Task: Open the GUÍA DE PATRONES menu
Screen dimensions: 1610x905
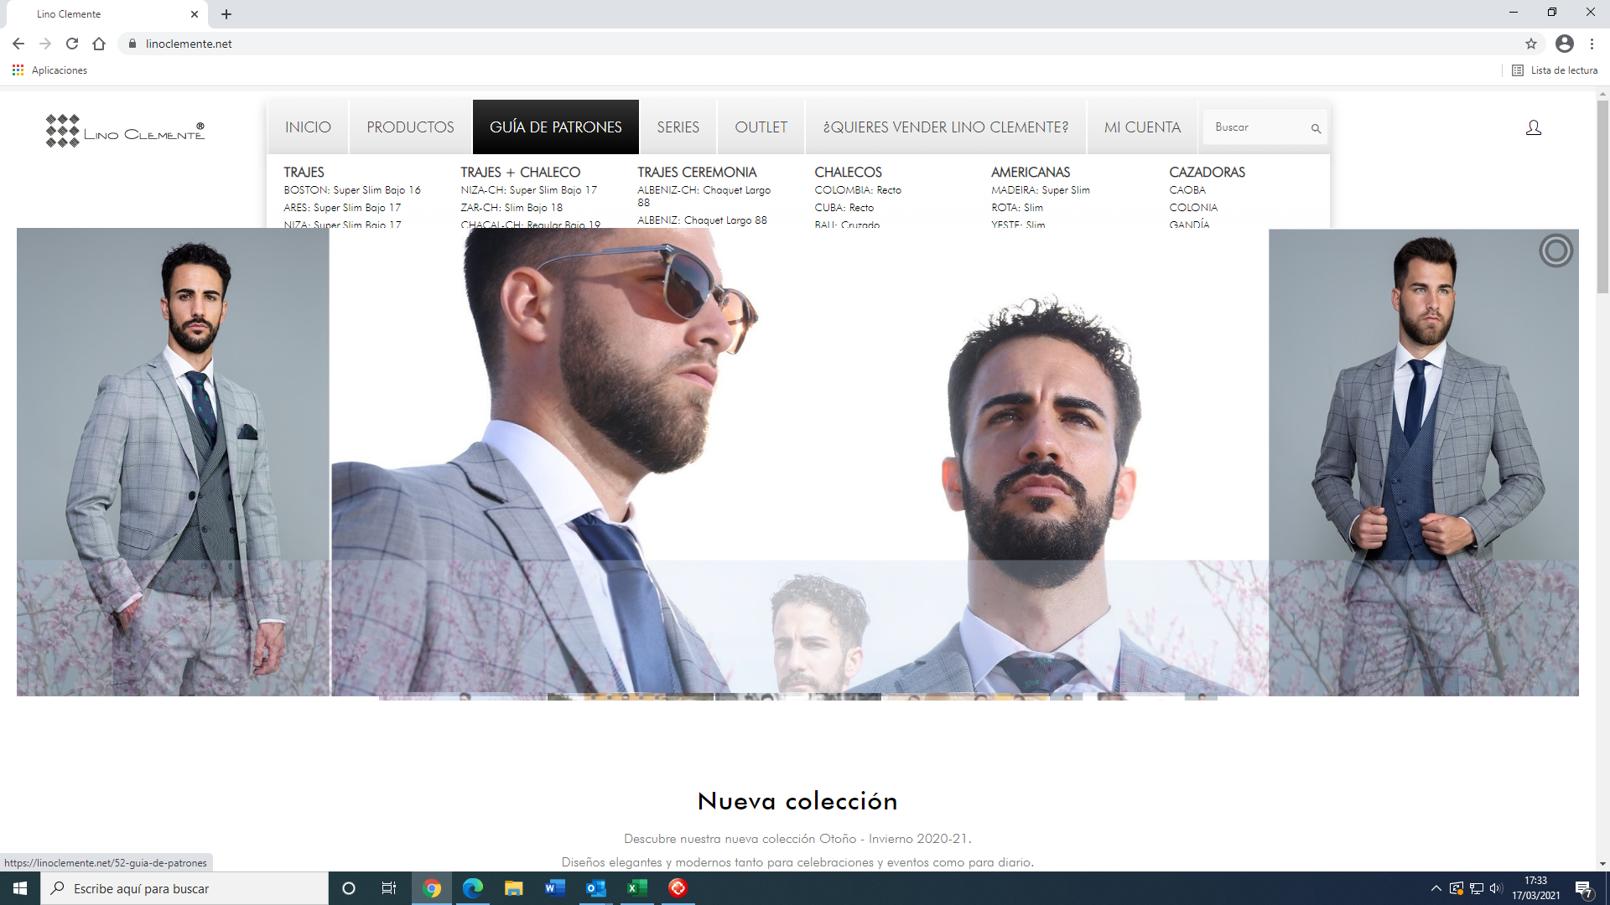Action: (555, 127)
